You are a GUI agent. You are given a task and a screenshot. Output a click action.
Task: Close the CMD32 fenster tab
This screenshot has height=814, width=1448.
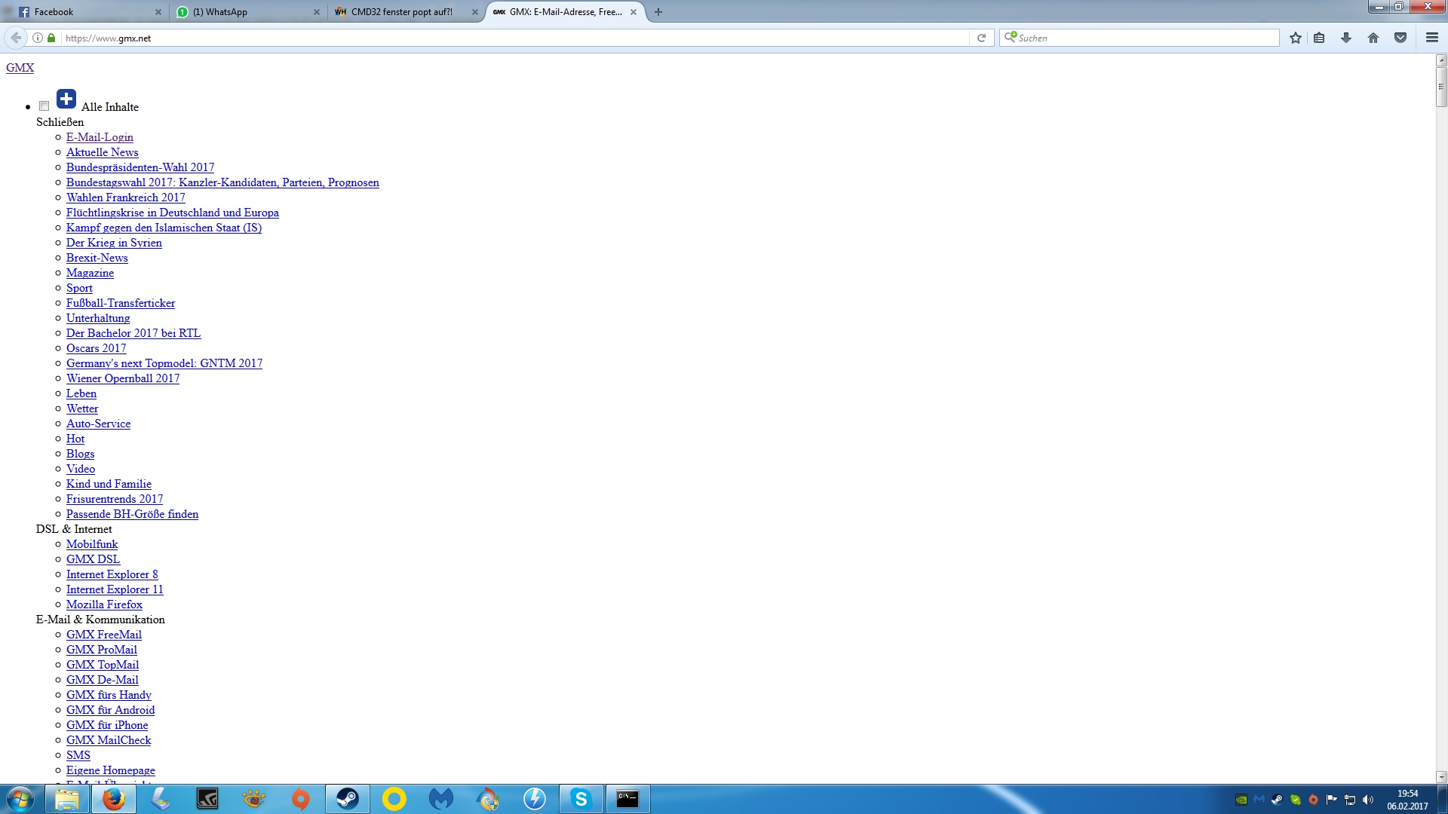point(475,12)
